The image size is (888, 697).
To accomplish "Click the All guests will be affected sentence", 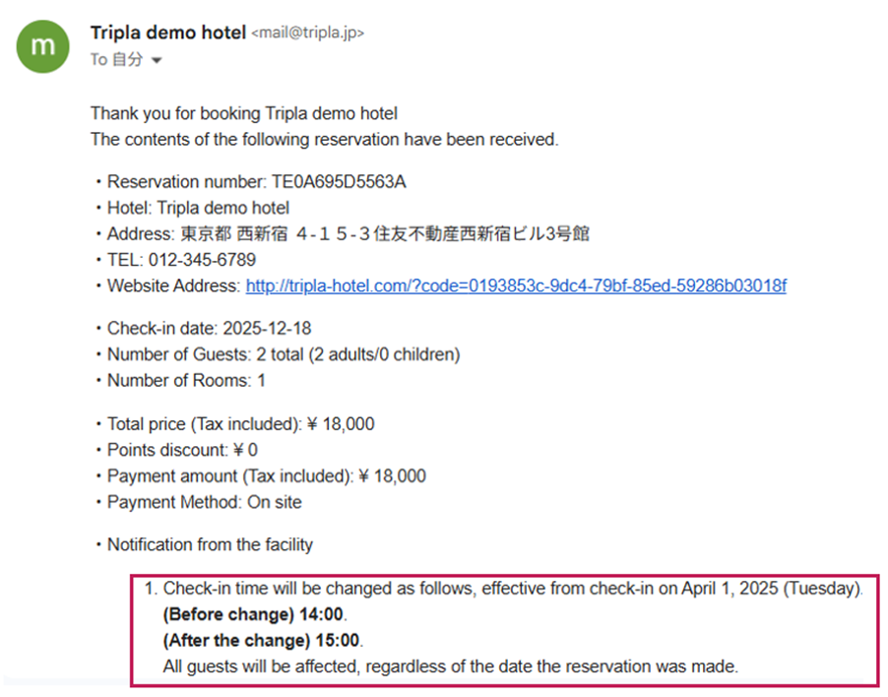I will (x=450, y=665).
